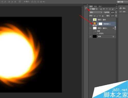Toggle visibility of the pattern fill layer

click(91, 24)
